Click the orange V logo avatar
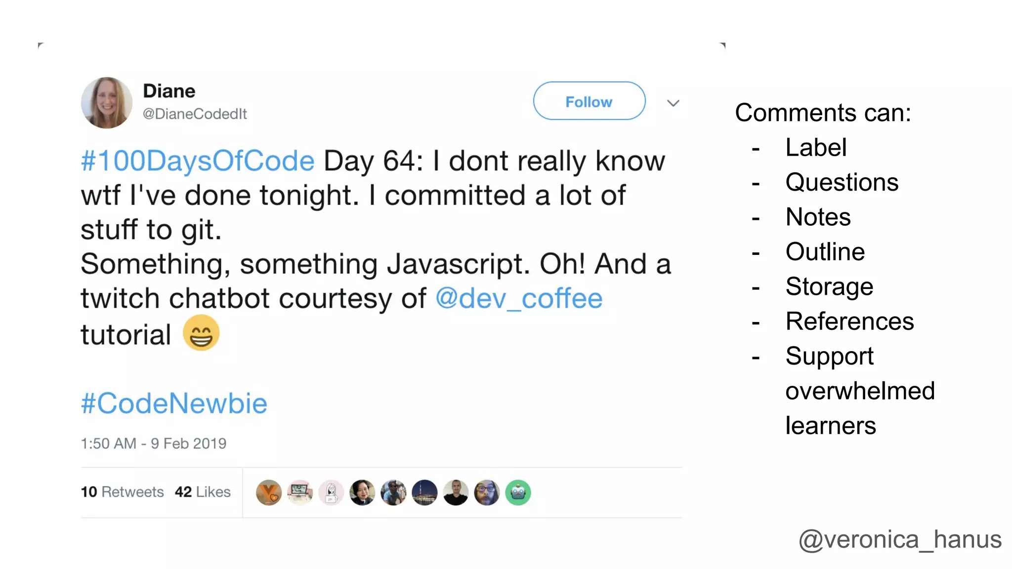The height and width of the screenshot is (569, 1012). [x=269, y=492]
